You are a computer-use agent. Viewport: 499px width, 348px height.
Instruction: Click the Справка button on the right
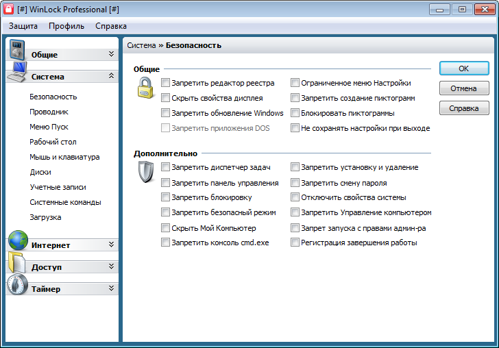pos(464,108)
